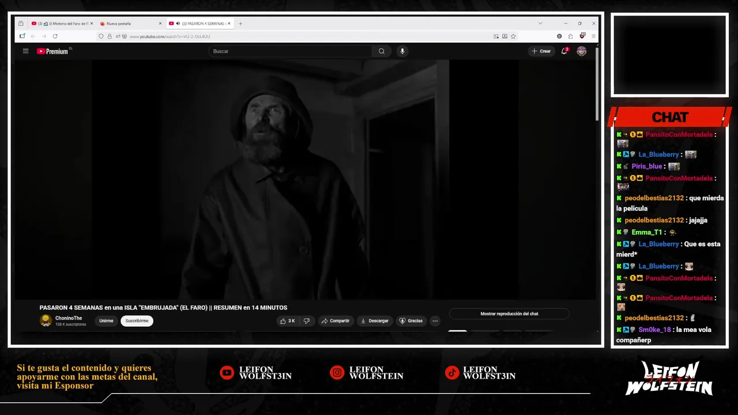Screen dimensions: 738x415
Task: Bookmark this page with the star
Action: [x=513, y=36]
